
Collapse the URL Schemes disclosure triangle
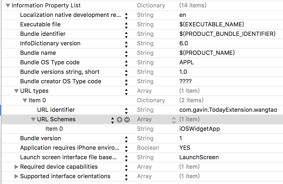[33, 119]
